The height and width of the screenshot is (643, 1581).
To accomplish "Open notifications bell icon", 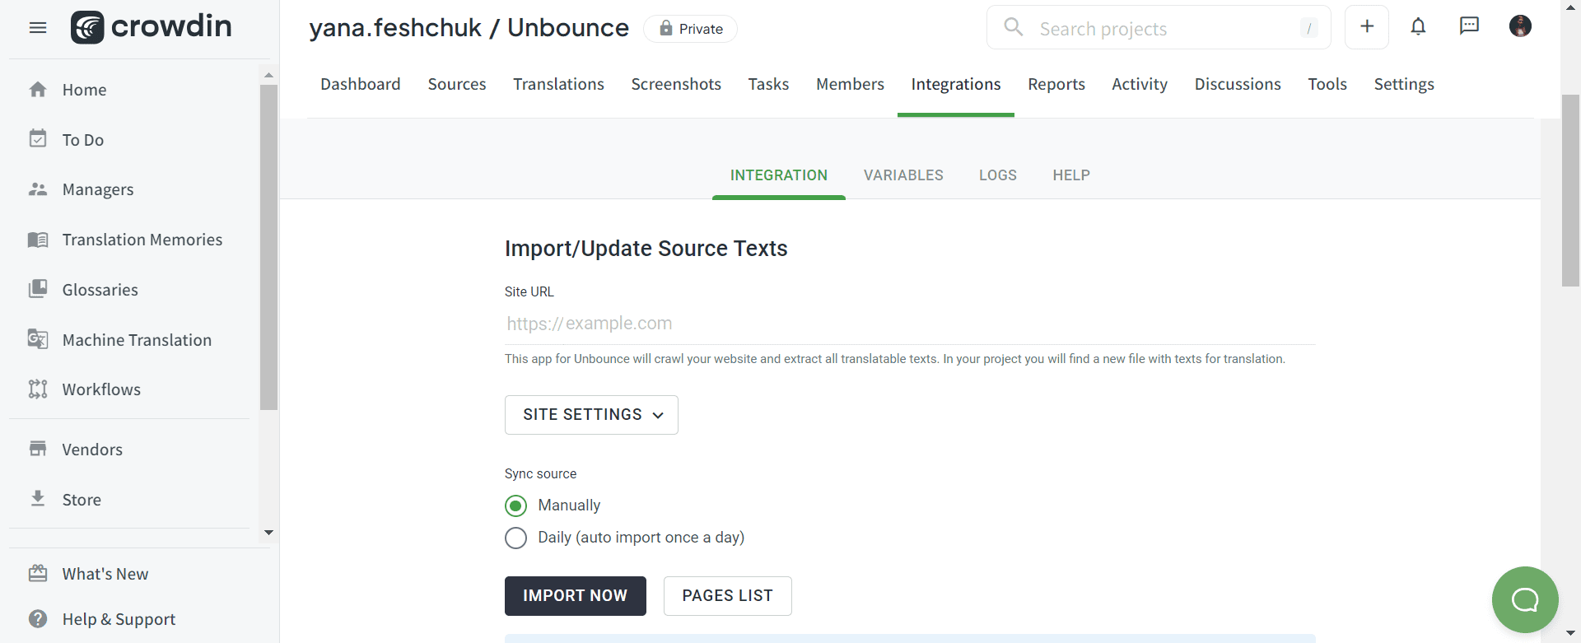I will click(1418, 27).
